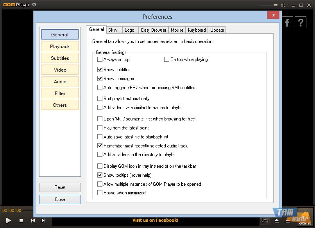Adjust the slider in GOM Player title bar

269,5
